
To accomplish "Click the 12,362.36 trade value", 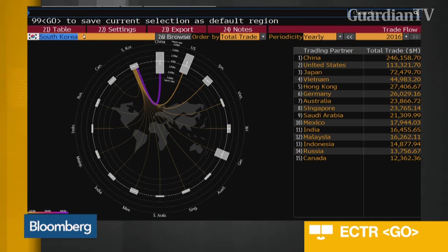I will [405, 158].
